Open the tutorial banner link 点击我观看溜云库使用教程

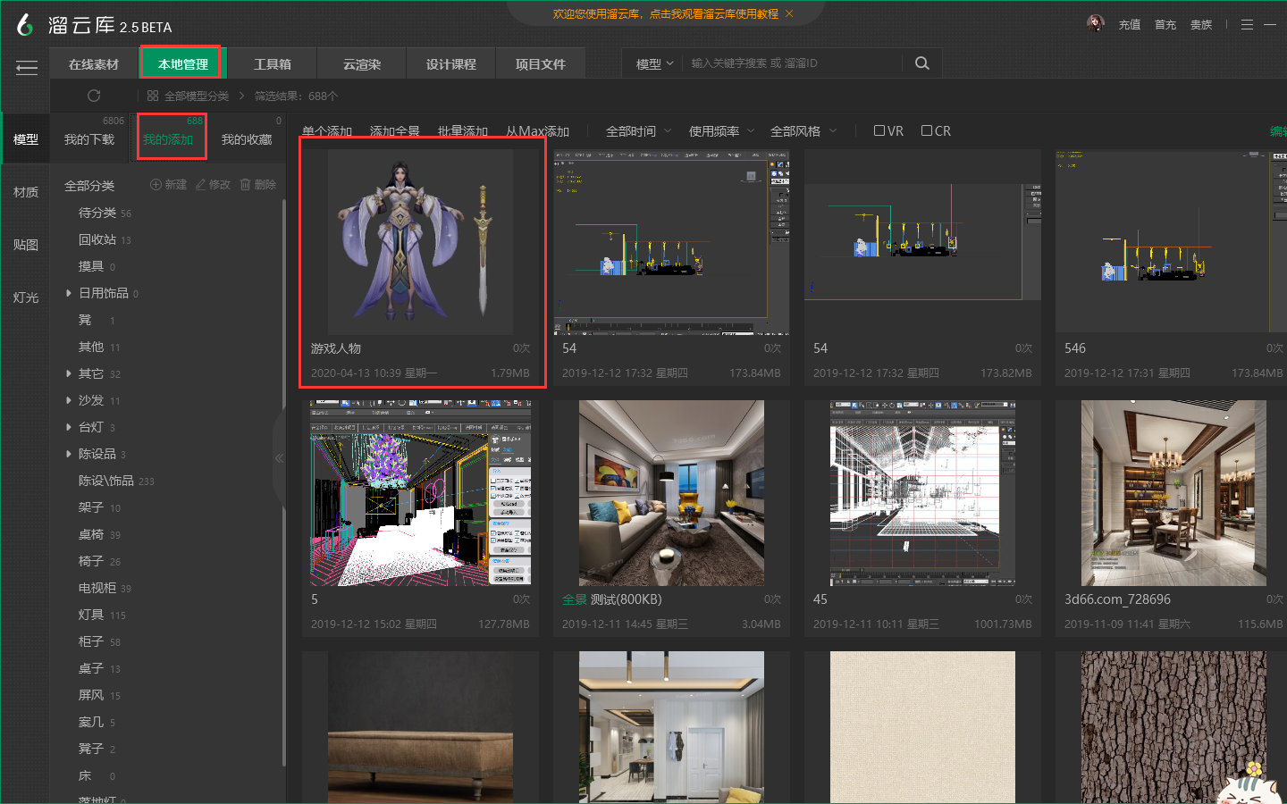pyautogui.click(x=714, y=13)
